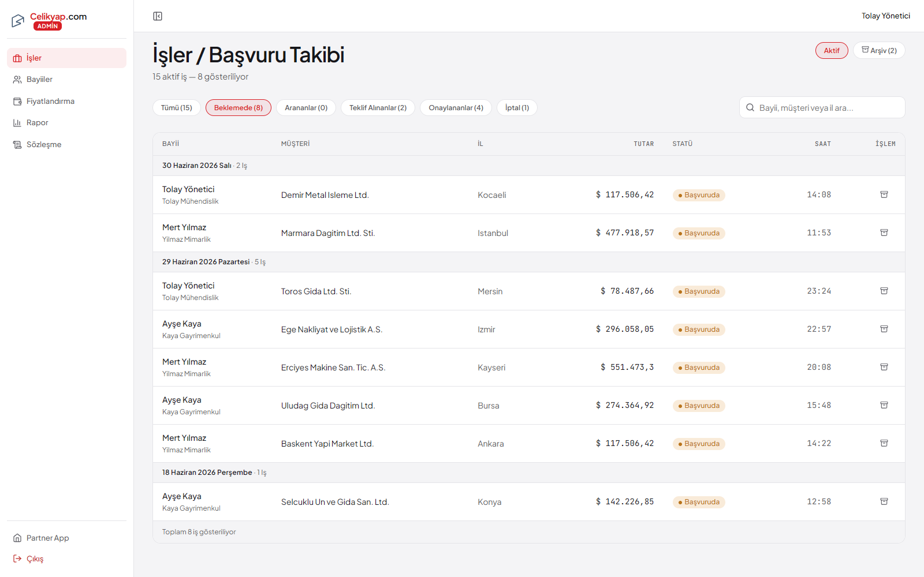
Task: Archive the Ege Nakliyat ve Lojistik job
Action: [x=884, y=329]
